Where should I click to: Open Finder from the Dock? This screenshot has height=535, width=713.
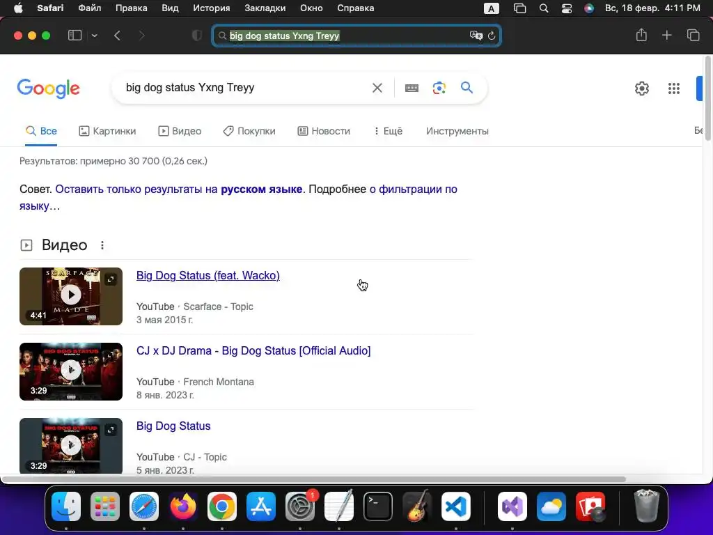click(x=66, y=506)
